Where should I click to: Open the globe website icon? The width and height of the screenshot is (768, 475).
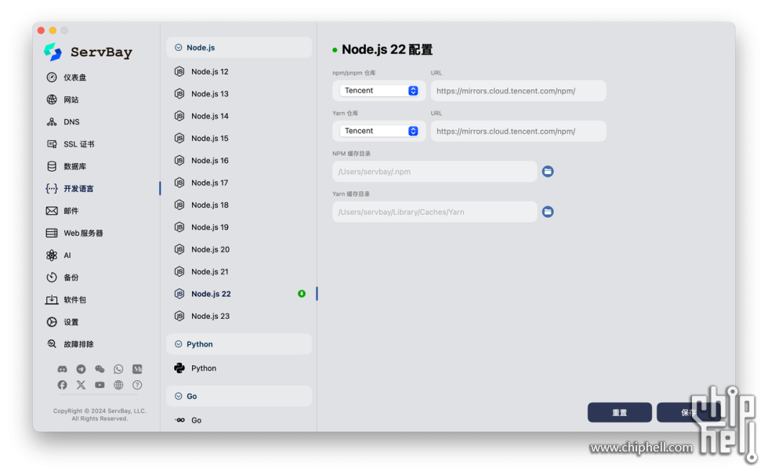(x=118, y=385)
